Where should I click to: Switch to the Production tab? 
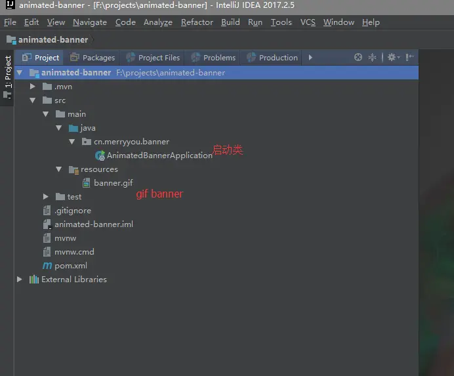(x=272, y=57)
